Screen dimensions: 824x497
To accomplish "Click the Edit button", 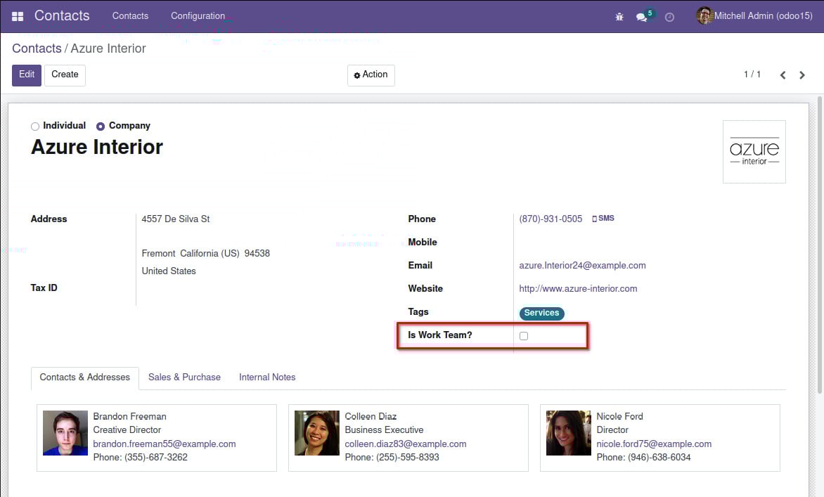I will pos(27,75).
